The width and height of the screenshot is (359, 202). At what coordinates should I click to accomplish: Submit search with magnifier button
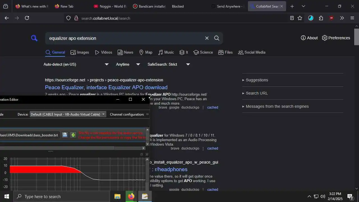[x=217, y=38]
